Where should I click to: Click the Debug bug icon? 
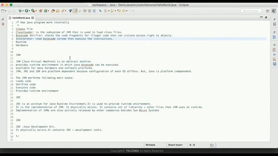[x=20, y=11]
